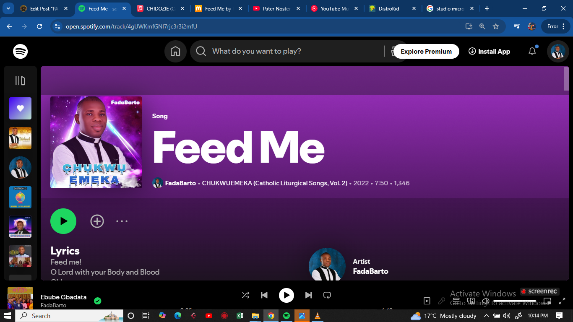The height and width of the screenshot is (322, 573).
Task: Switch to the Feed Me by browser tab with the orange icon
Action: click(218, 8)
